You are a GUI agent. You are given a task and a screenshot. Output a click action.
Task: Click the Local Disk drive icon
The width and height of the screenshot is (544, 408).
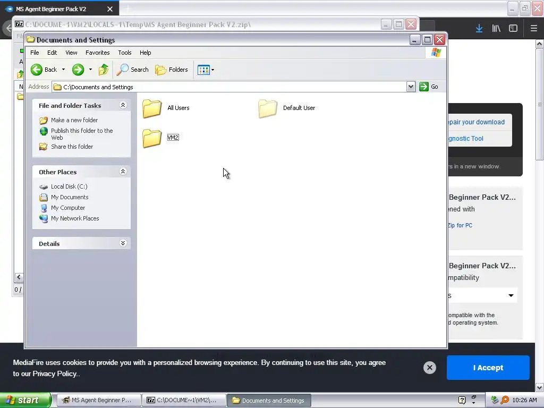coord(44,187)
